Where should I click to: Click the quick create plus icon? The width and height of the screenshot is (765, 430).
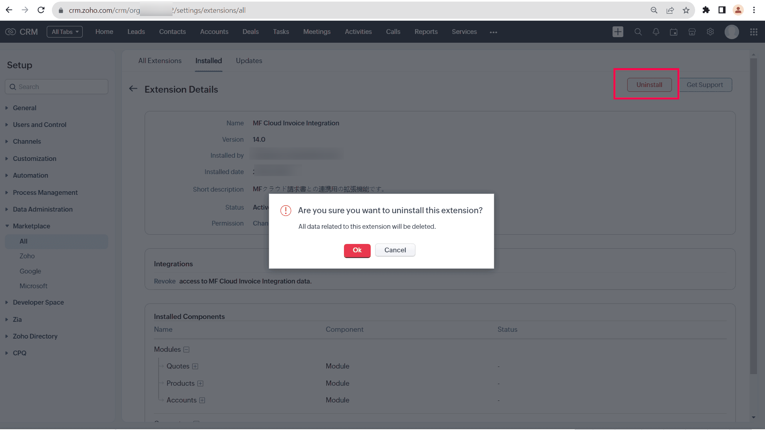click(x=618, y=32)
